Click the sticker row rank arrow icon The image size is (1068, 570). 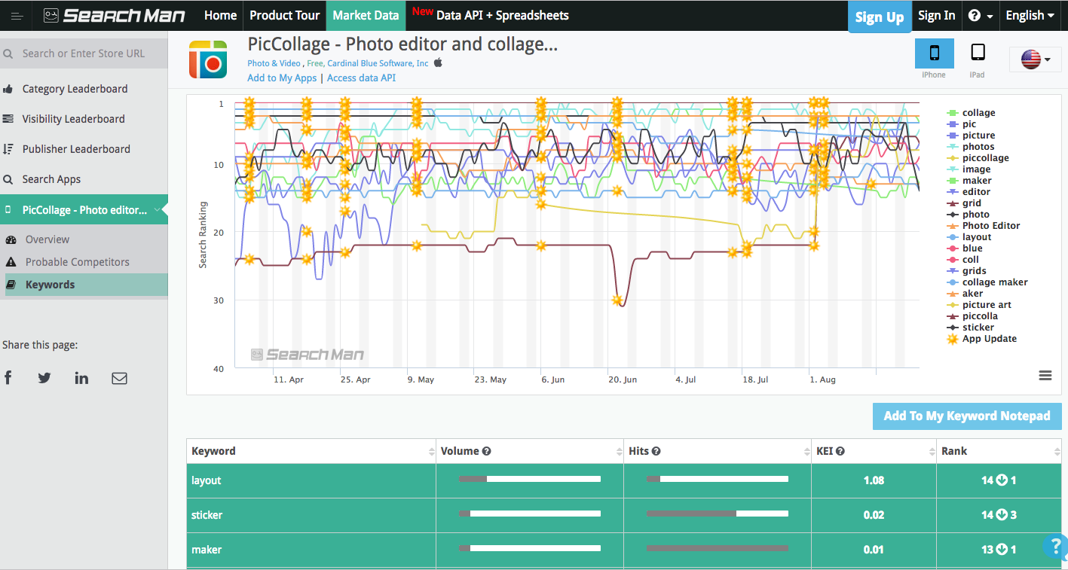[x=1002, y=515]
